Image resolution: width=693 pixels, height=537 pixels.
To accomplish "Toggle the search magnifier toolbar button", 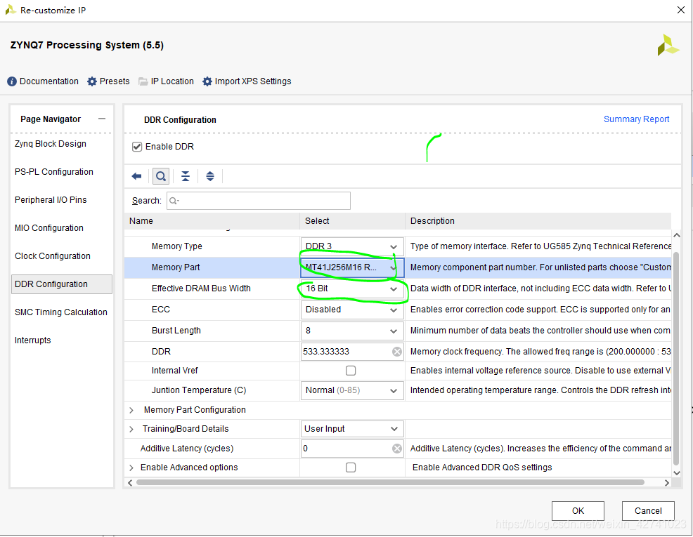I will (161, 176).
